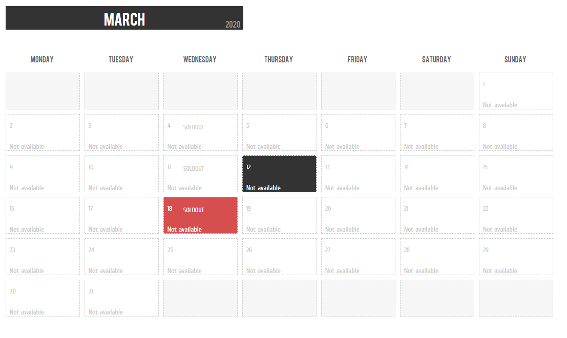Click the 2020 year label
Screen dimensions: 567x338
[x=233, y=25]
